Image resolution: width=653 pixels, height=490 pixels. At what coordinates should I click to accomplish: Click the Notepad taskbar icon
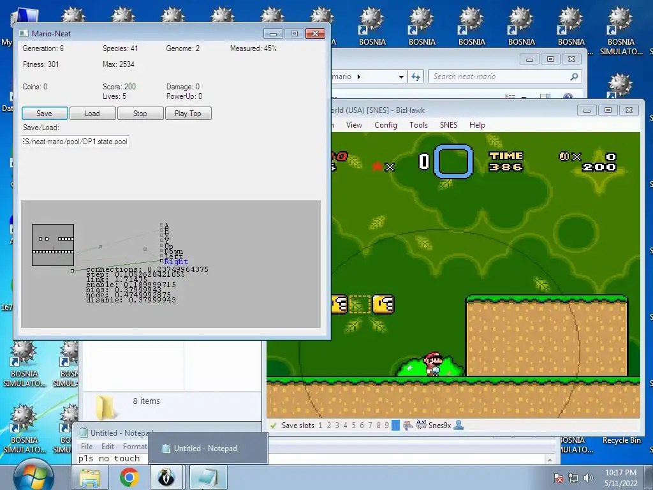point(209,477)
